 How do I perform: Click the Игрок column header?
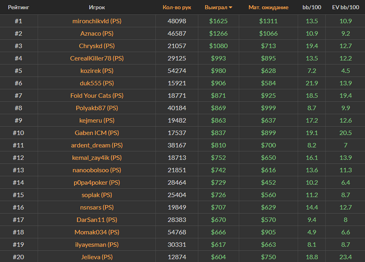[96, 7]
